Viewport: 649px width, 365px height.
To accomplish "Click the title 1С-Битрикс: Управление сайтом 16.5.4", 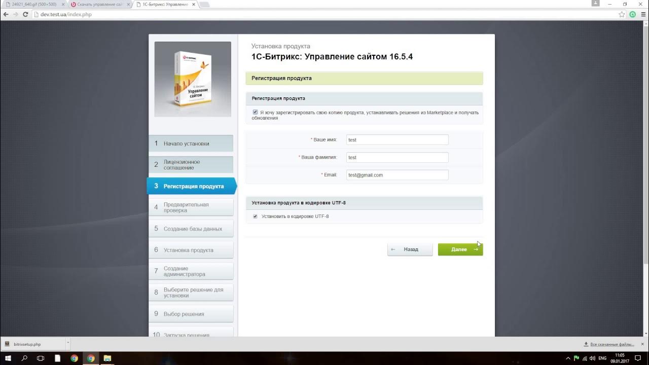I will click(332, 57).
